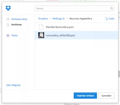Click rumorsfera_v650x300.psd thumbnail
This screenshot has width=120, height=105.
coord(41,35)
